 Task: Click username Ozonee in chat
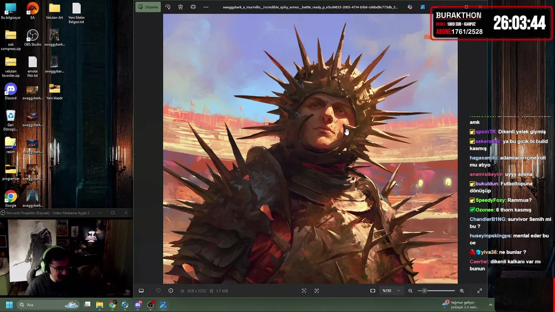pyautogui.click(x=484, y=210)
